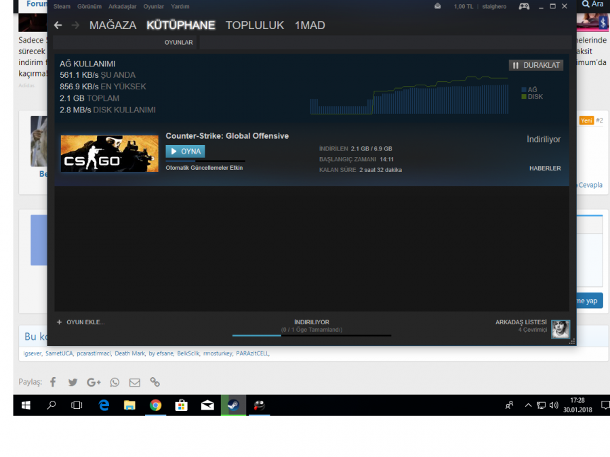
Task: Open friends list avatar thumbnail
Action: [561, 329]
